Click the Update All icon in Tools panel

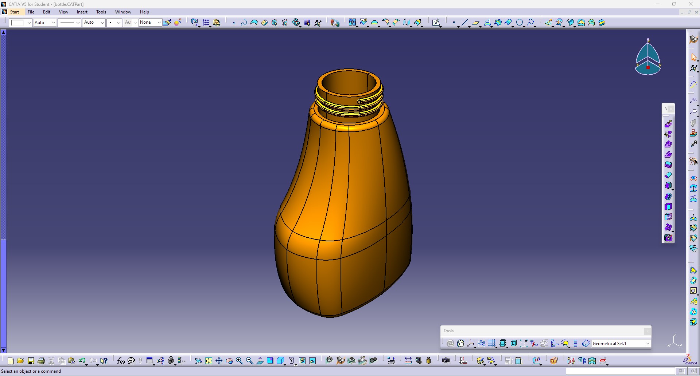450,343
